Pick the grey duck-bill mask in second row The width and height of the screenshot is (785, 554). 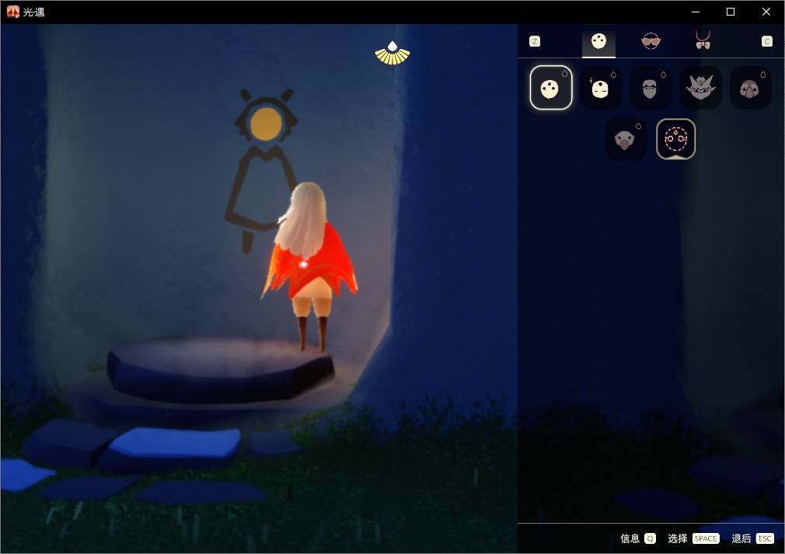pyautogui.click(x=626, y=139)
